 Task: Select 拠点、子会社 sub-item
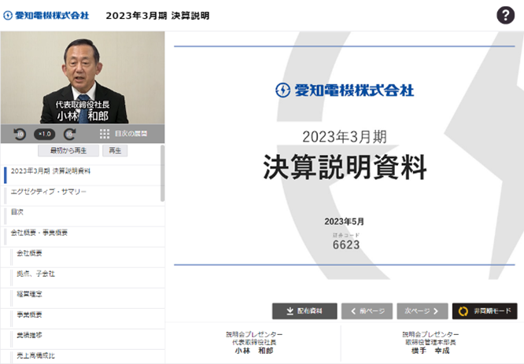pyautogui.click(x=83, y=278)
